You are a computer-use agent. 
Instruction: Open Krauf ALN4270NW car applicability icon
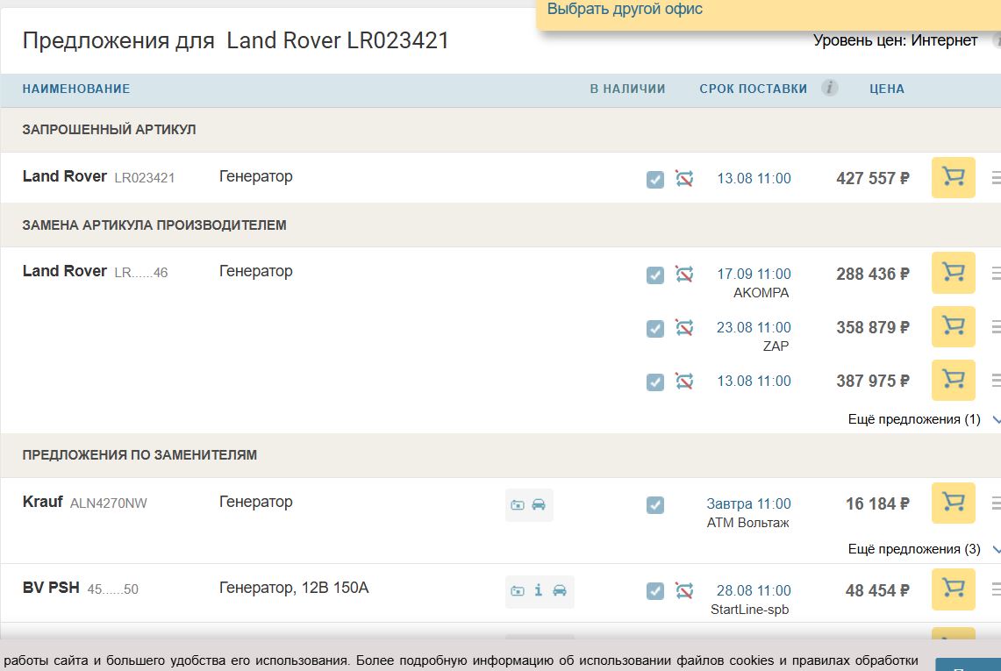539,504
